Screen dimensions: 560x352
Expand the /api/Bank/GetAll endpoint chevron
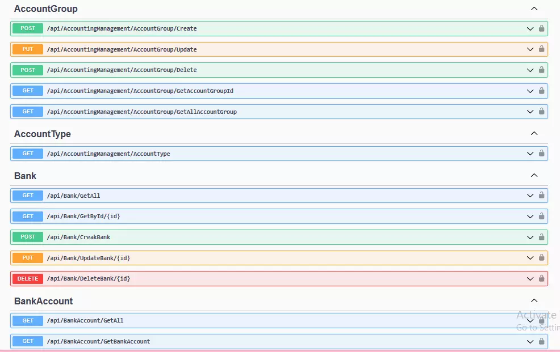[530, 196]
